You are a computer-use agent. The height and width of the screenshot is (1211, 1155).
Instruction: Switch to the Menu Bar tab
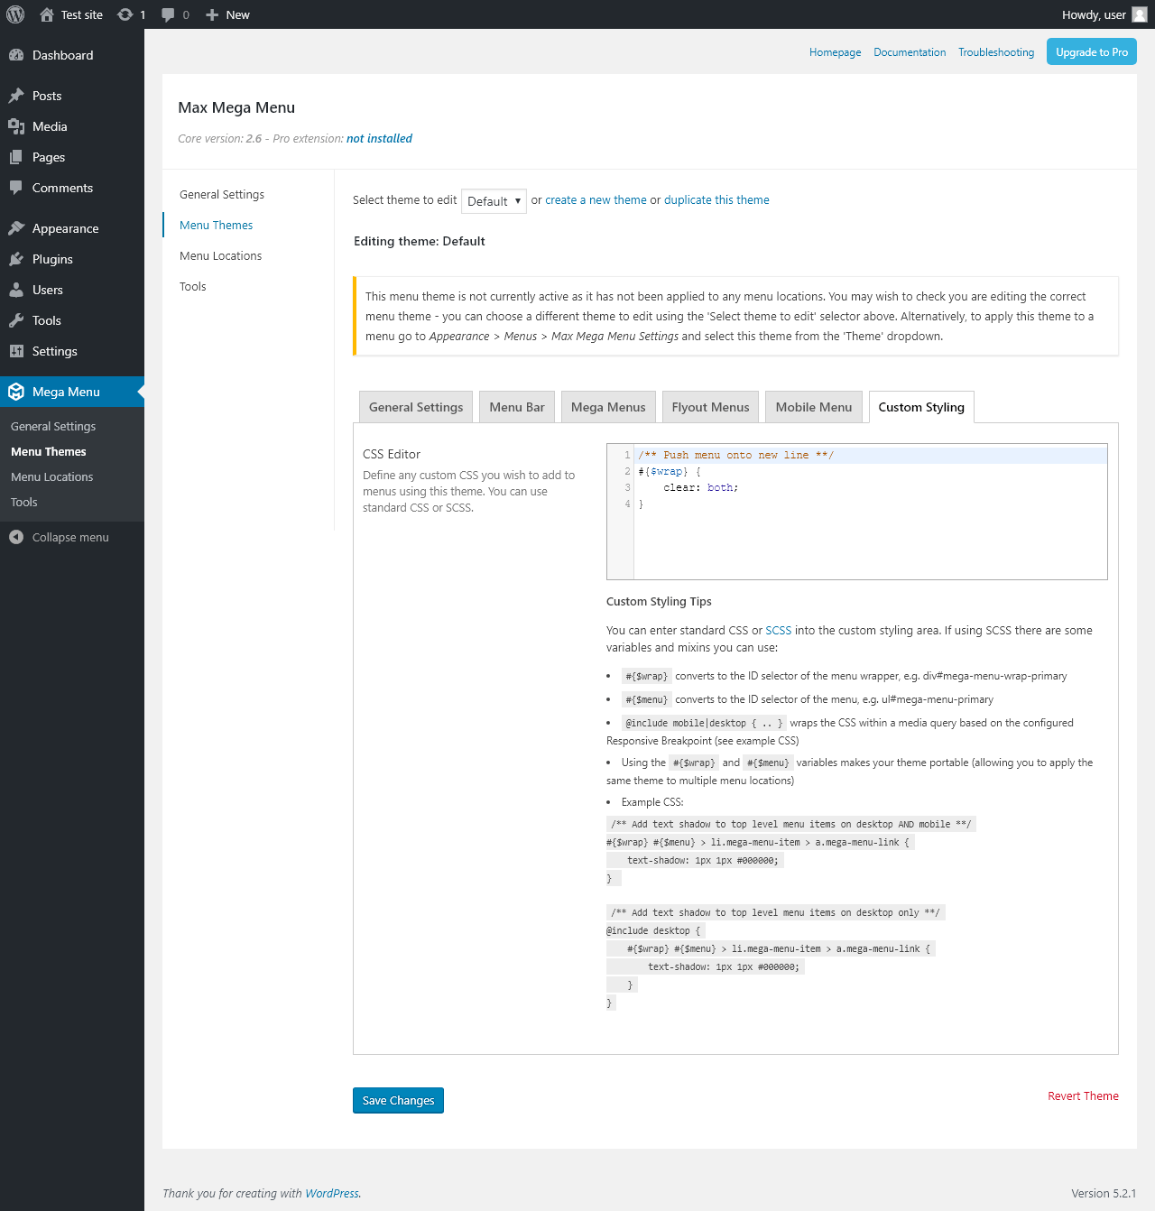point(517,407)
